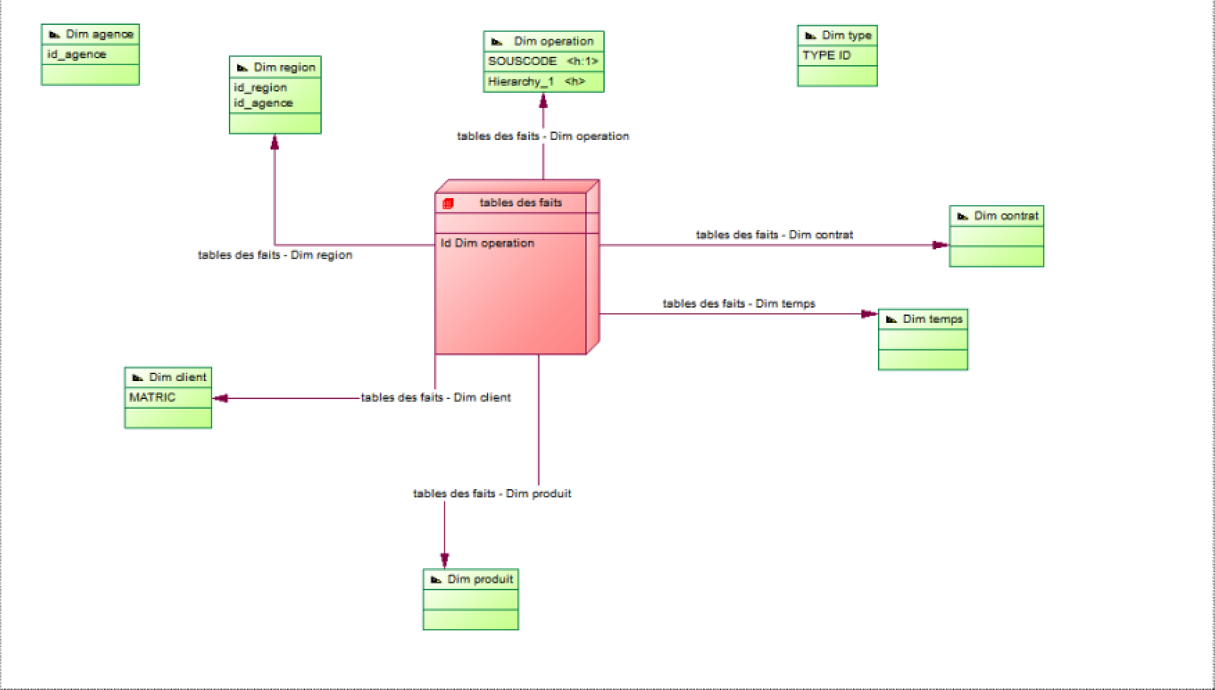1215x690 pixels.
Task: Click the arrowhead pointing into Dim operation
Action: [544, 100]
